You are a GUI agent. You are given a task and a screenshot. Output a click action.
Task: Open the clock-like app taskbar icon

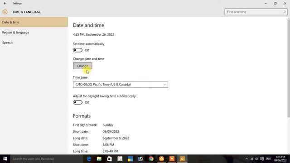(x=140, y=159)
